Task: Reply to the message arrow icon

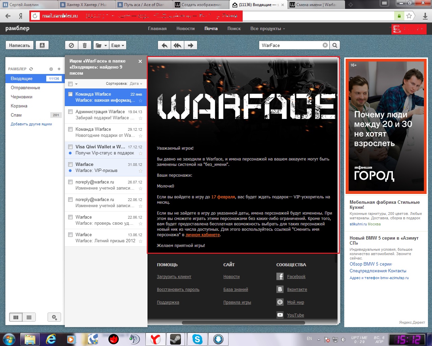Action: tap(164, 45)
